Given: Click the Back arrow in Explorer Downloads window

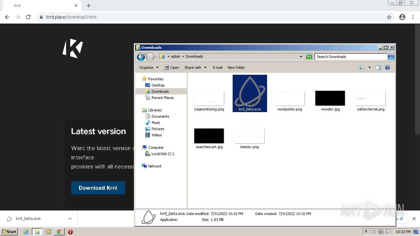Looking at the screenshot, I should tap(141, 57).
